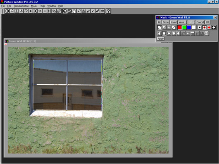This screenshot has height=164, width=219.
Task: Click the thin single-line tool toolbar icon
Action: (x=93, y=11)
